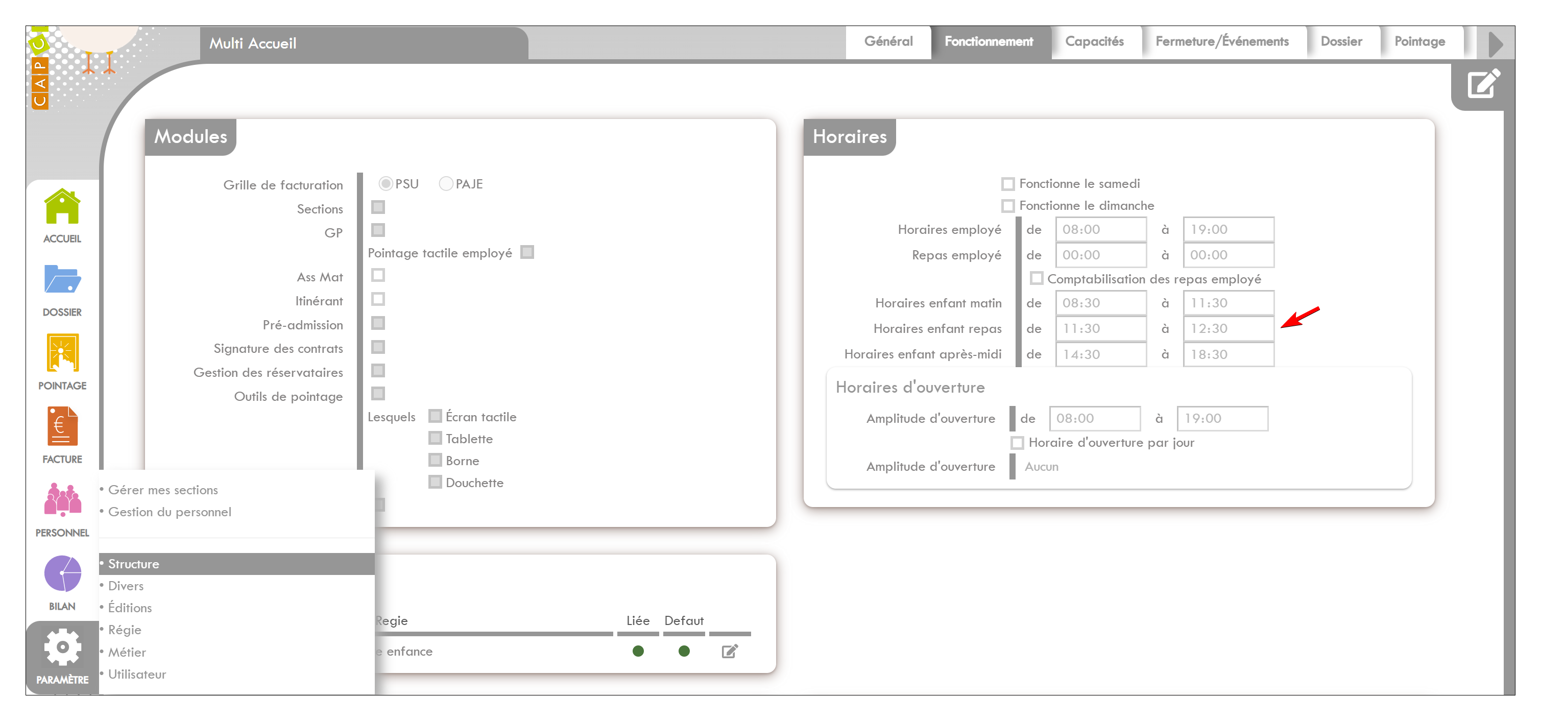Image resolution: width=1541 pixels, height=721 pixels.
Task: Click the Aucun amplitude value
Action: pos(1041,467)
